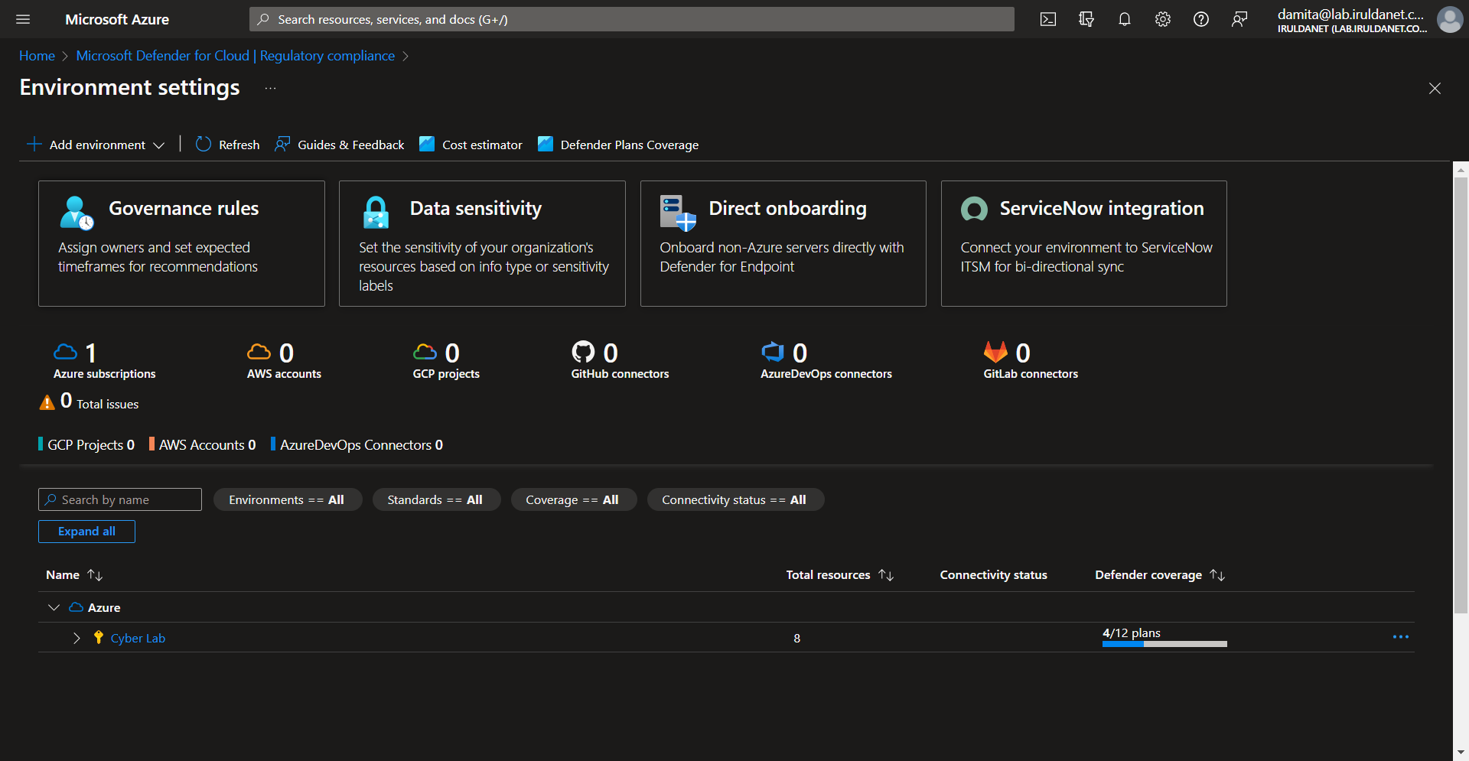Focus the Search by name field
This screenshot has width=1469, height=761.
(x=120, y=499)
